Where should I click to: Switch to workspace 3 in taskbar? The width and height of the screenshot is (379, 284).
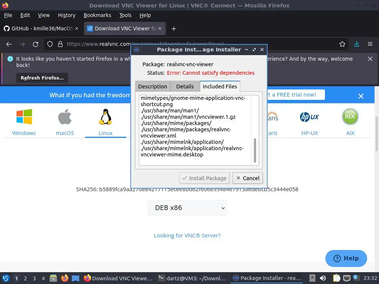[34, 278]
